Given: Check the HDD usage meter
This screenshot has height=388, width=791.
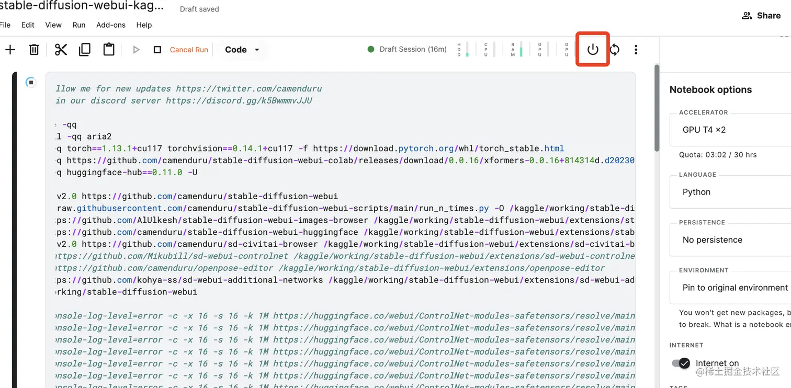Looking at the screenshot, I should (x=463, y=50).
